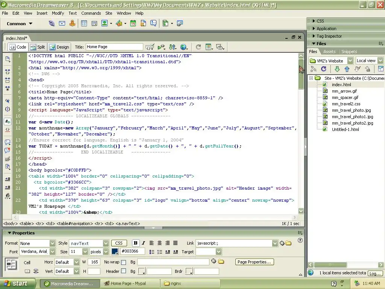Switch to Design view

59,47
